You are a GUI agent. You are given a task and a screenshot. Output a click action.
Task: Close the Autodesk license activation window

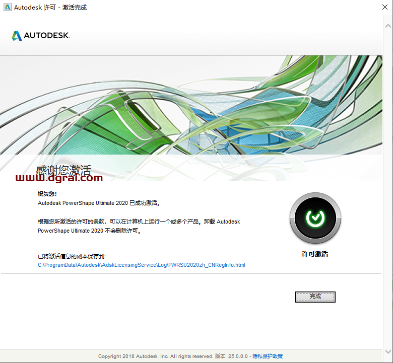[x=385, y=7]
